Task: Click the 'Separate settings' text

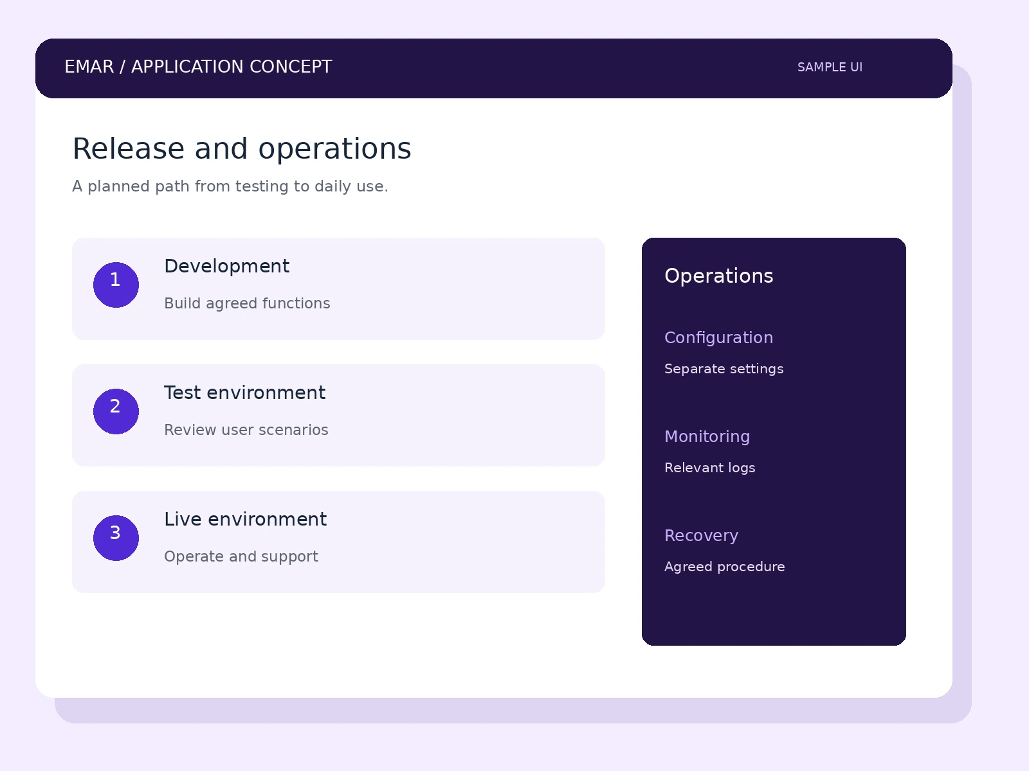Action: (724, 369)
